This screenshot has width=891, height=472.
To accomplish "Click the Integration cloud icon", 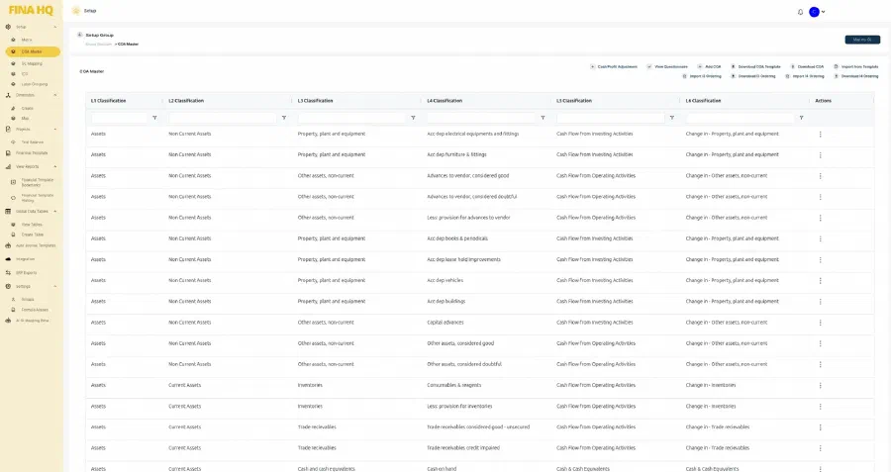I will point(8,259).
